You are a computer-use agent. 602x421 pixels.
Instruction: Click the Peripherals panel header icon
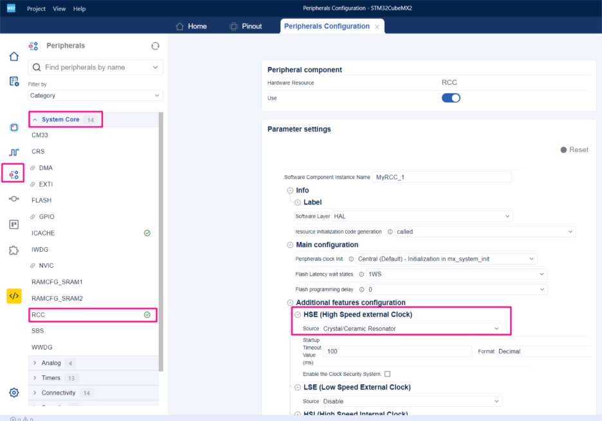(33, 46)
